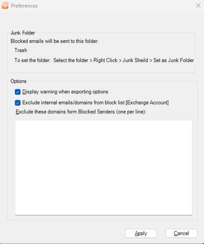Image resolution: width=204 pixels, height=244 pixels.
Task: Click the 'Junk Sheild' text in instructions
Action: tap(135, 60)
